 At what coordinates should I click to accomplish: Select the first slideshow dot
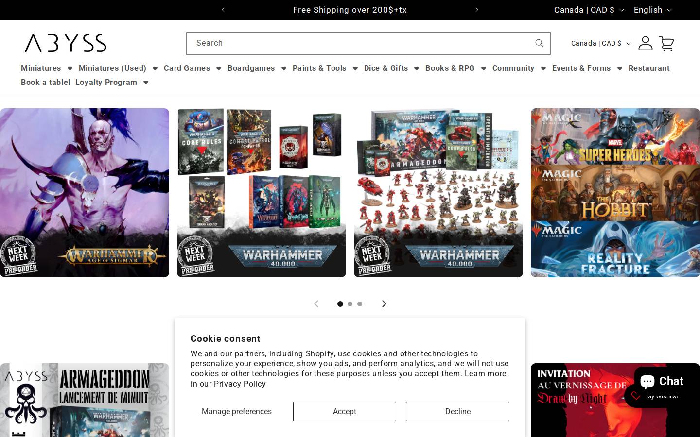tap(340, 304)
